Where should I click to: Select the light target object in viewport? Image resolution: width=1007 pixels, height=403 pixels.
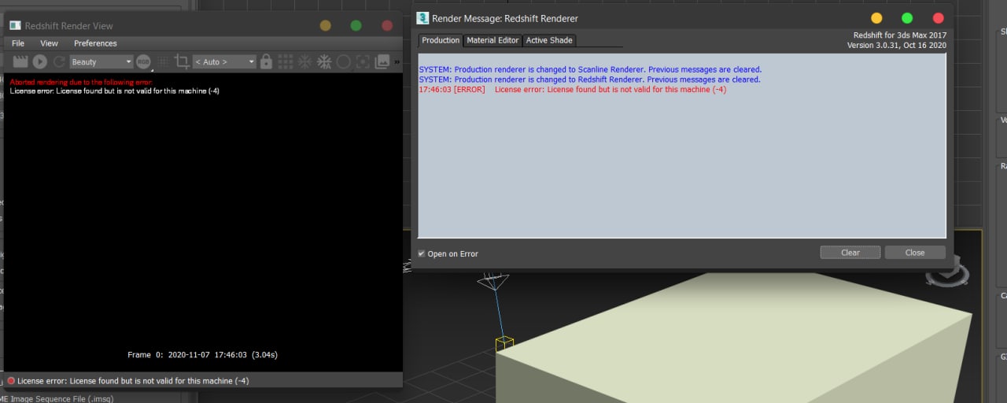[494, 279]
